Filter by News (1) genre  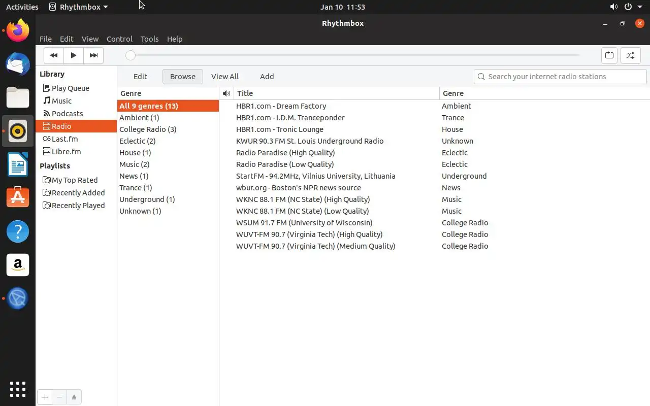tap(168, 176)
